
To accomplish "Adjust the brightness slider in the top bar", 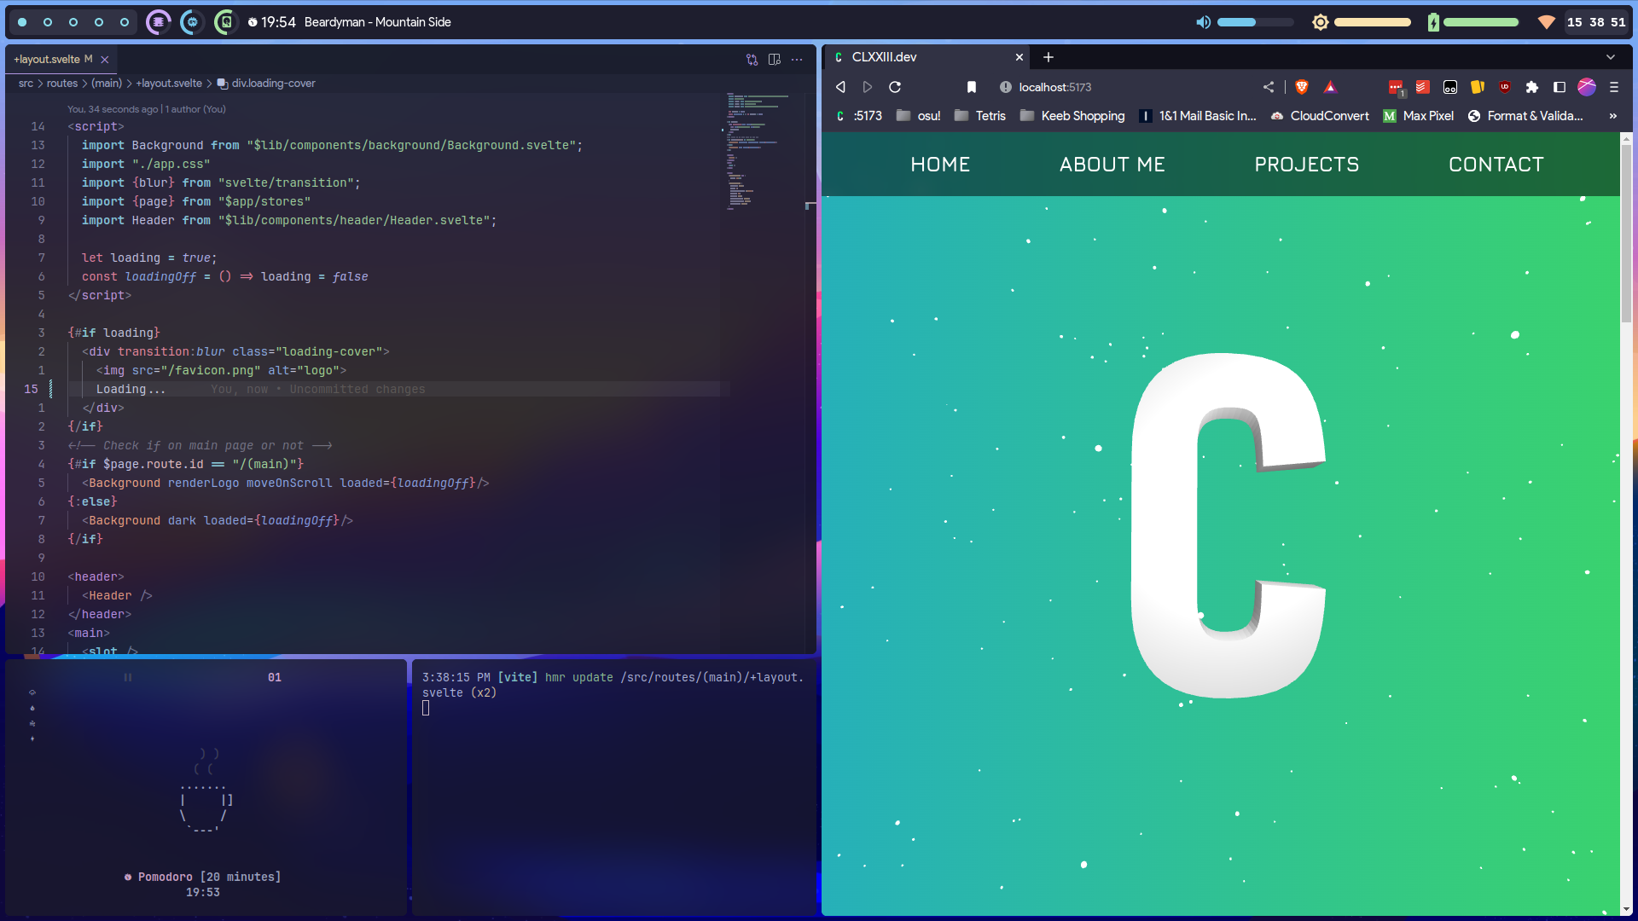I will (1374, 22).
